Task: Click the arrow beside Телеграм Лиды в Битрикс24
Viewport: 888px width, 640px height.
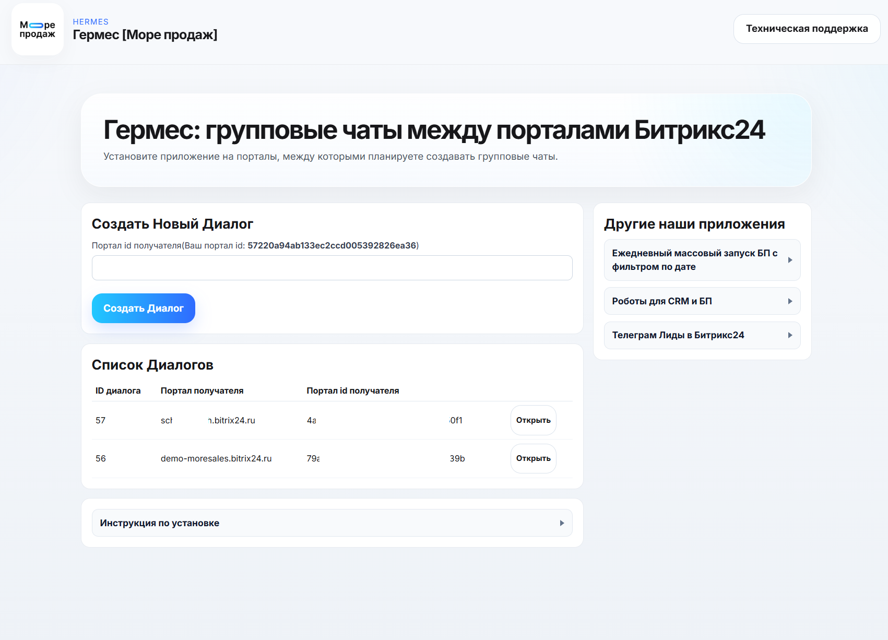Action: click(x=790, y=335)
